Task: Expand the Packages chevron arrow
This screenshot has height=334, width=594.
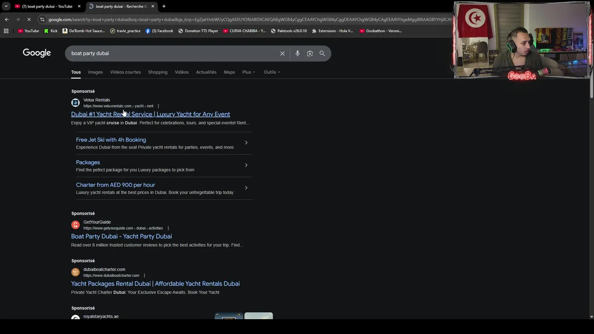Action: click(x=246, y=165)
